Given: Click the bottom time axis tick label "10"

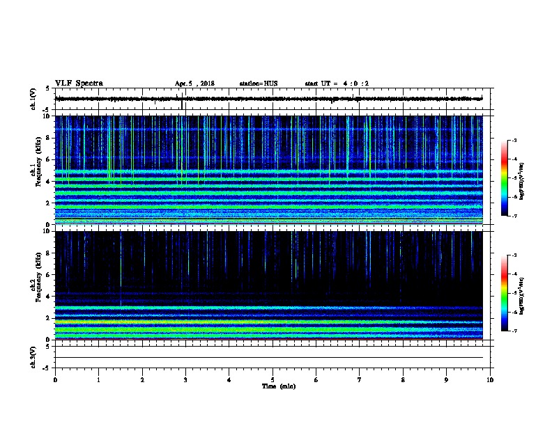Looking at the screenshot, I should 490,380.
